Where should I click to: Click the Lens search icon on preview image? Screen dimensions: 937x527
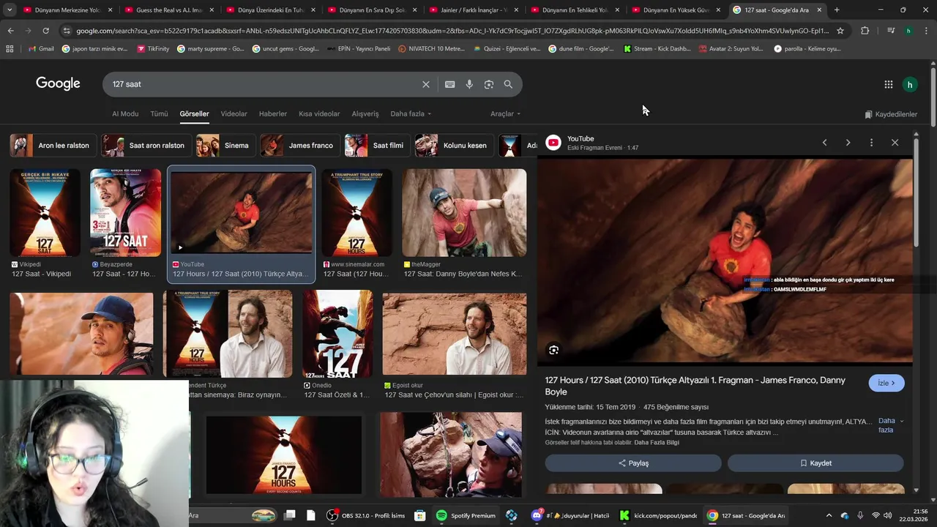[x=553, y=350]
